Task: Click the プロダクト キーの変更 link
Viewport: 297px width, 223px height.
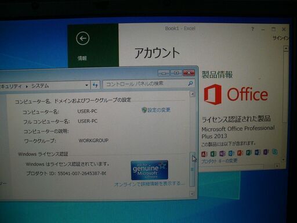Action: coord(219,161)
